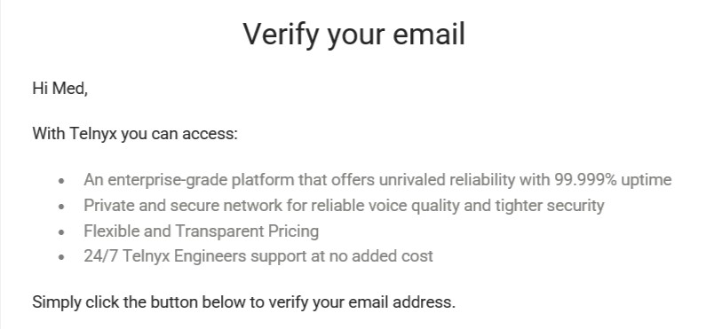Click the third bullet point dot
706x329 pixels.
[61, 232]
